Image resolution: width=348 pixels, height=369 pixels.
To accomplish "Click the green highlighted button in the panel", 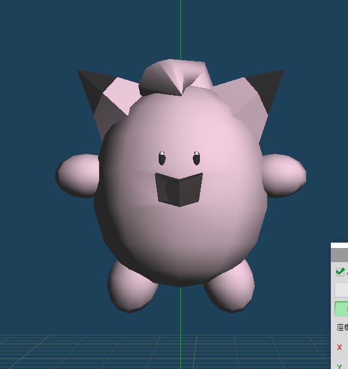I will [342, 309].
